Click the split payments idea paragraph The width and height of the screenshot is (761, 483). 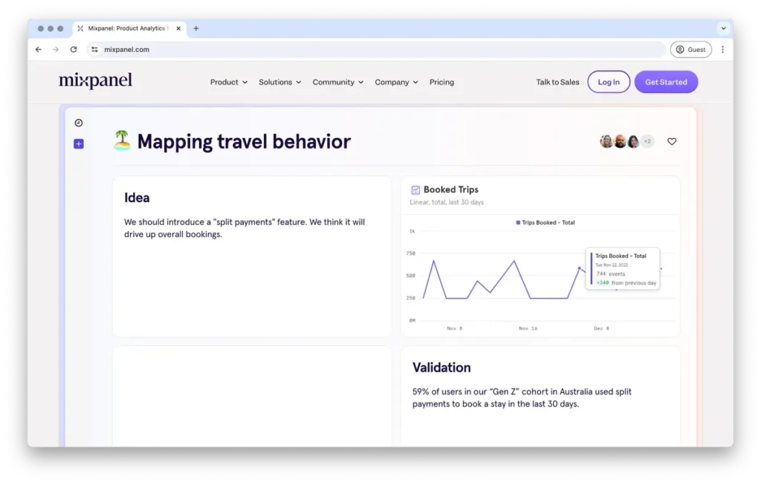point(244,228)
